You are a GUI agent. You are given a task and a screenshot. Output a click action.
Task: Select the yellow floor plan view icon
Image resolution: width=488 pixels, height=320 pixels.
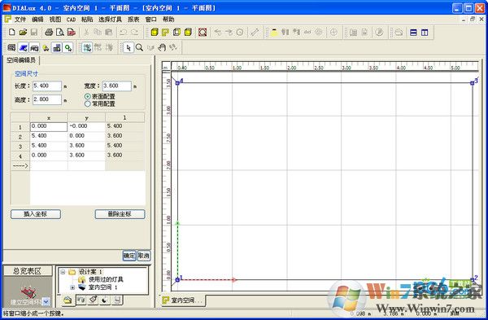[166, 32]
